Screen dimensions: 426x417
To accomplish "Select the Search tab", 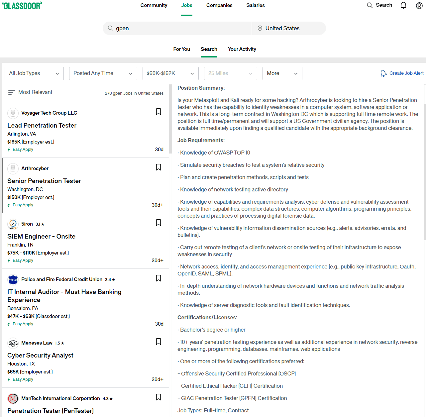I will (209, 49).
